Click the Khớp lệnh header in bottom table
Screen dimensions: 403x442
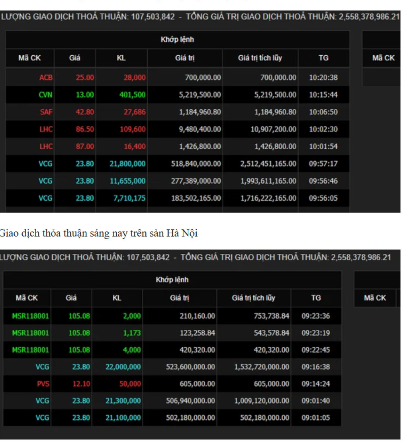[172, 280]
